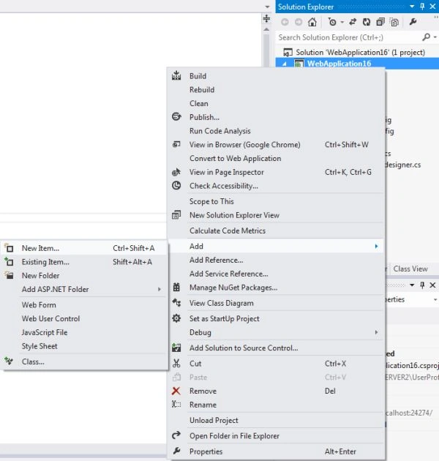Choose Web Form in the Add submenu

85,305
